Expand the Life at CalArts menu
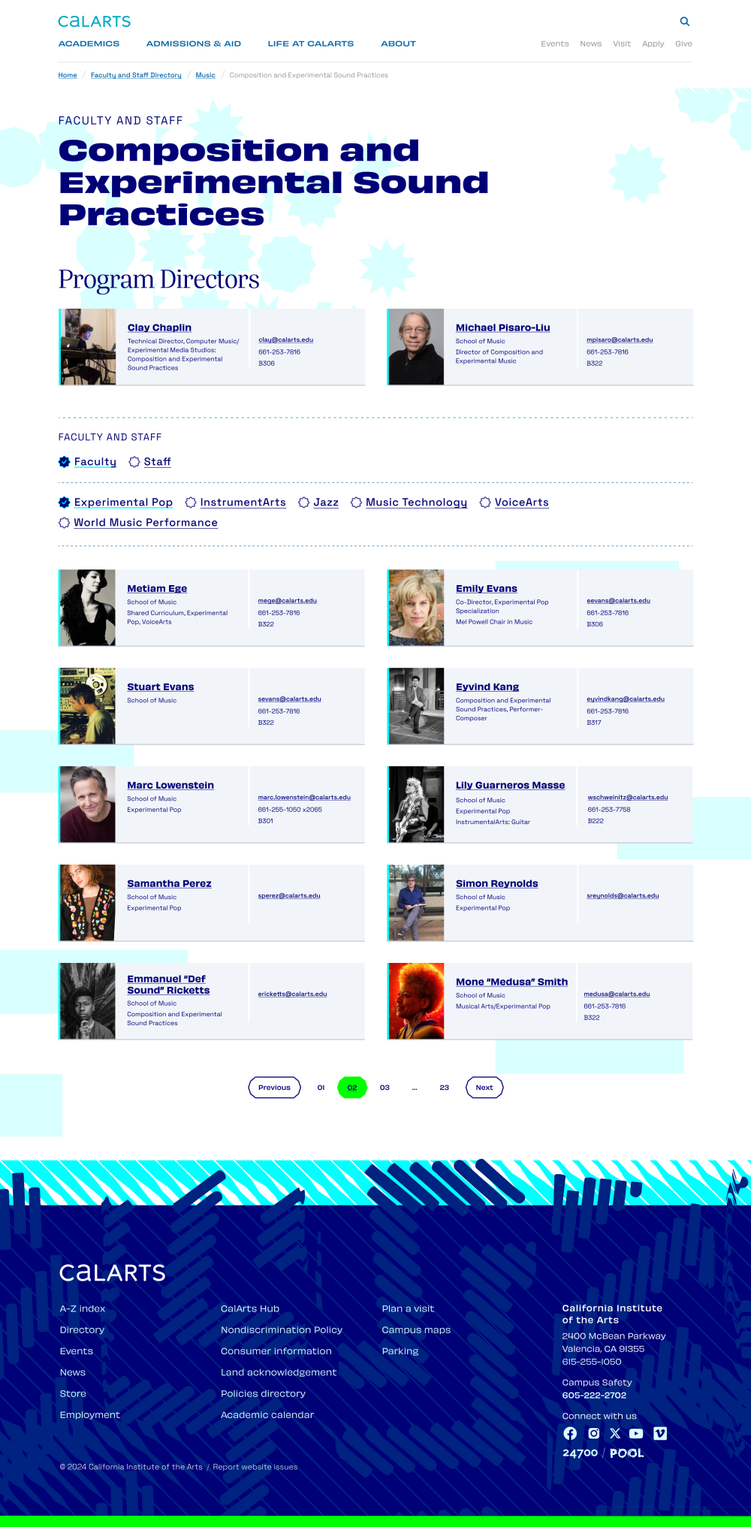 pos(310,44)
